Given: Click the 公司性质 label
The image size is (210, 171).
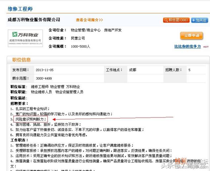Looking at the screenshot, I should pyautogui.click(x=57, y=38).
